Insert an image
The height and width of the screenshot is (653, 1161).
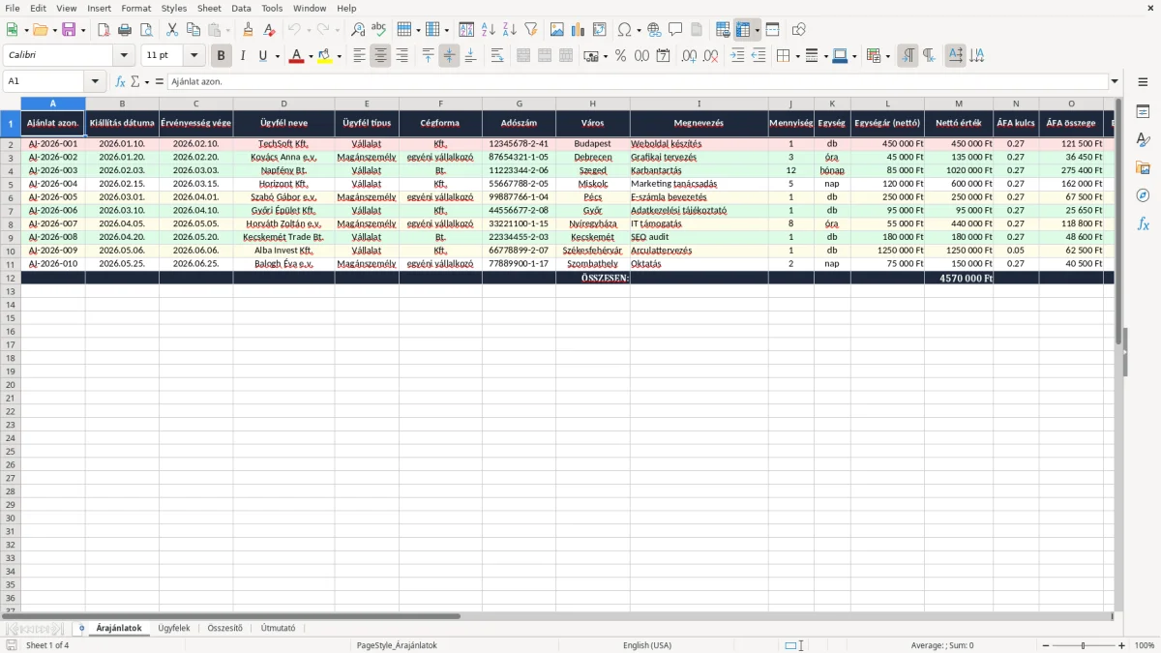click(557, 30)
